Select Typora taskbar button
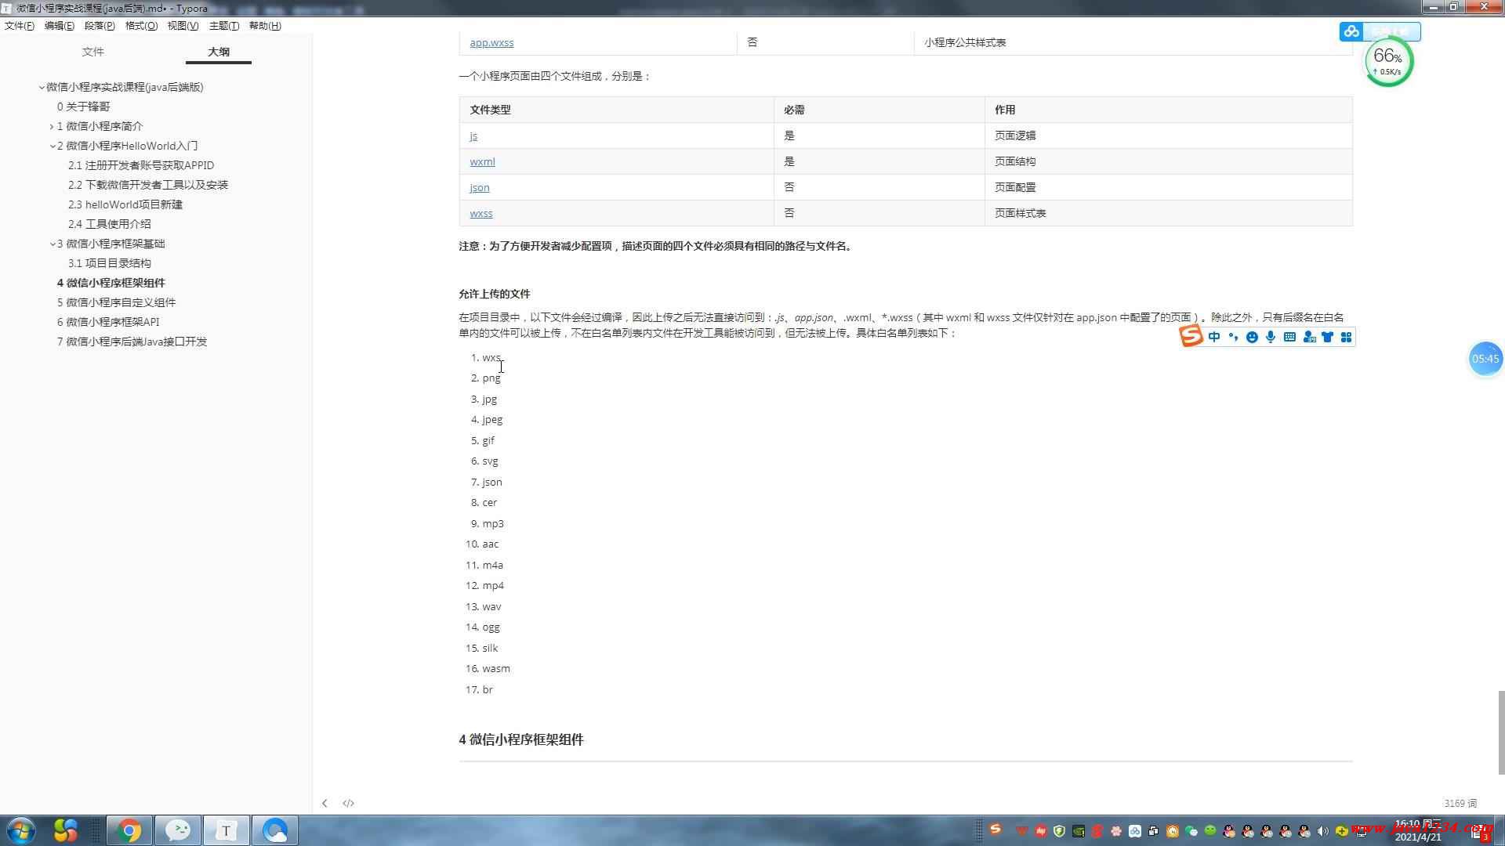1505x846 pixels. coord(227,830)
